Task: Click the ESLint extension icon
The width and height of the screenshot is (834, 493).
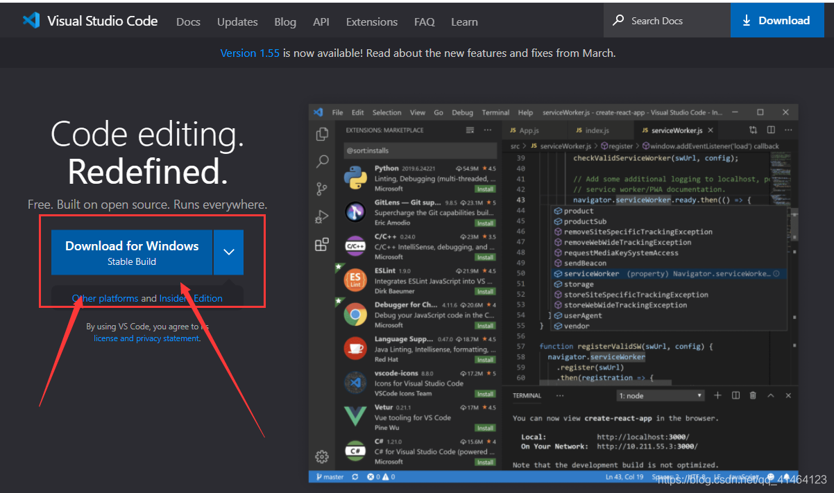Action: tap(355, 280)
